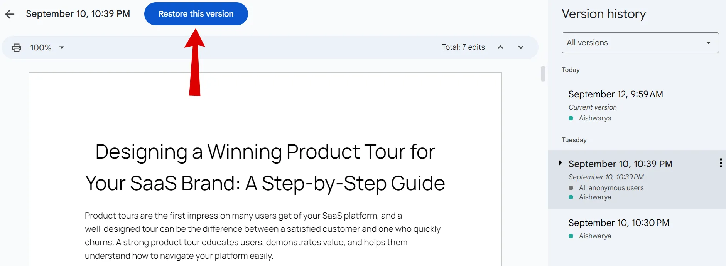Click the green dot beside Aishwarya under Current version
This screenshot has height=266, width=726.
coord(571,118)
